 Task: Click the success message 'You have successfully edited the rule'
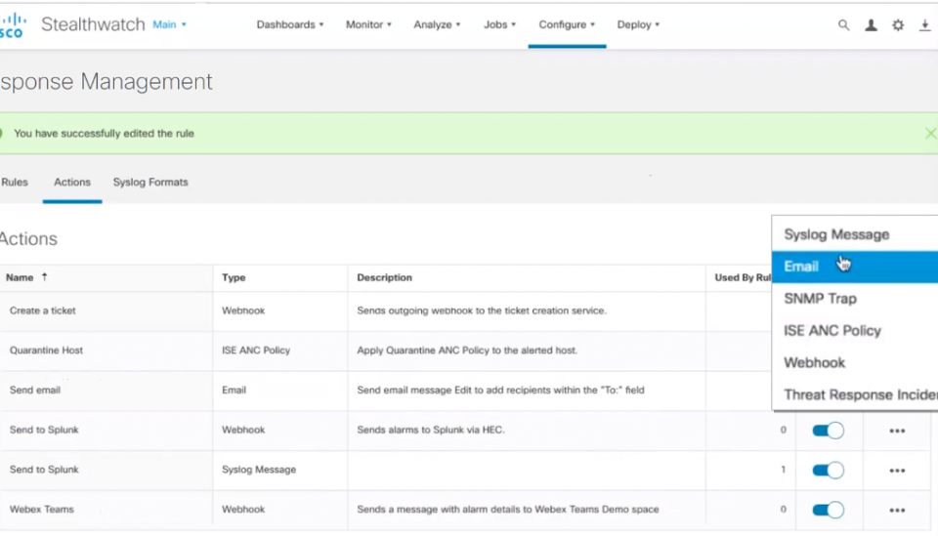pyautogui.click(x=105, y=133)
